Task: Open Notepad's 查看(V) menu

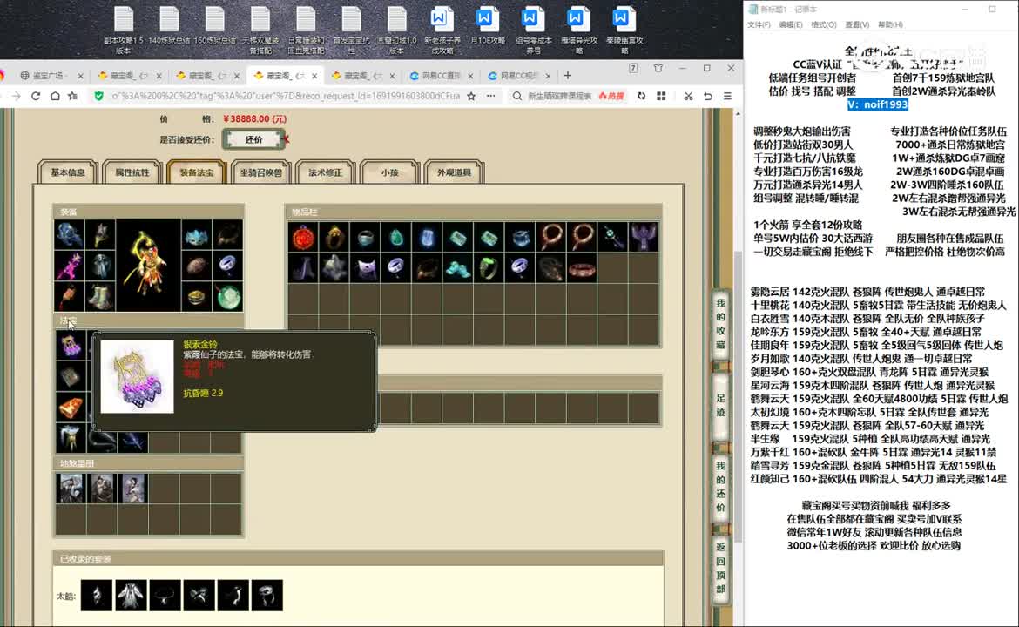Action: pos(856,24)
